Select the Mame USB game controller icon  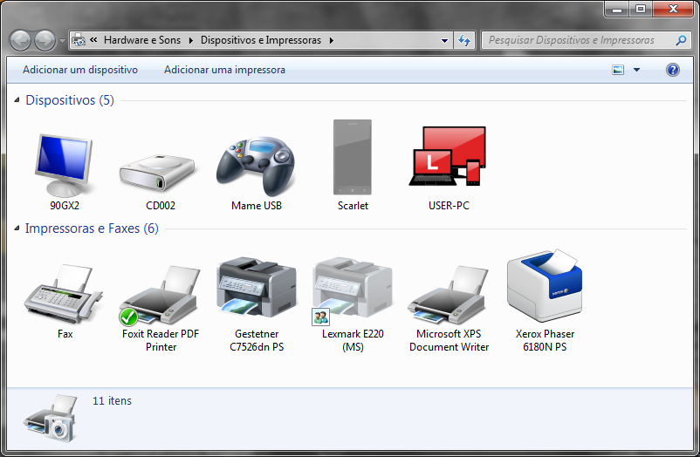click(256, 166)
